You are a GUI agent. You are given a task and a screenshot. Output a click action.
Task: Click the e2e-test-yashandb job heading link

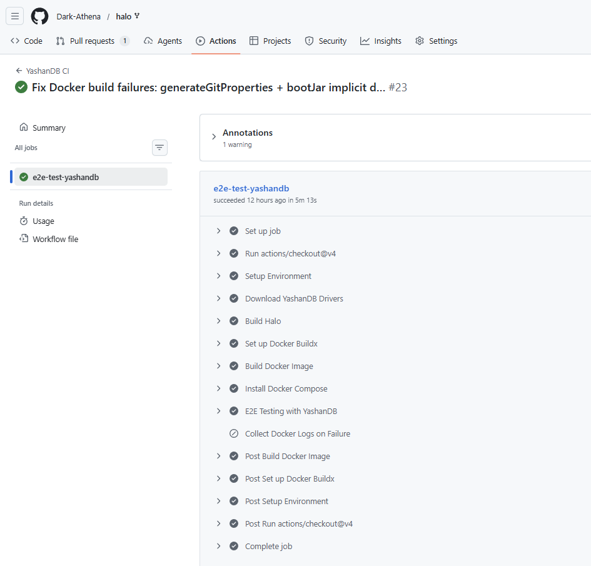(x=251, y=188)
